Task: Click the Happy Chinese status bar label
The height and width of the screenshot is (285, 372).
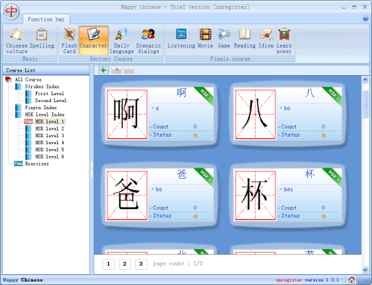Action: tap(23, 280)
